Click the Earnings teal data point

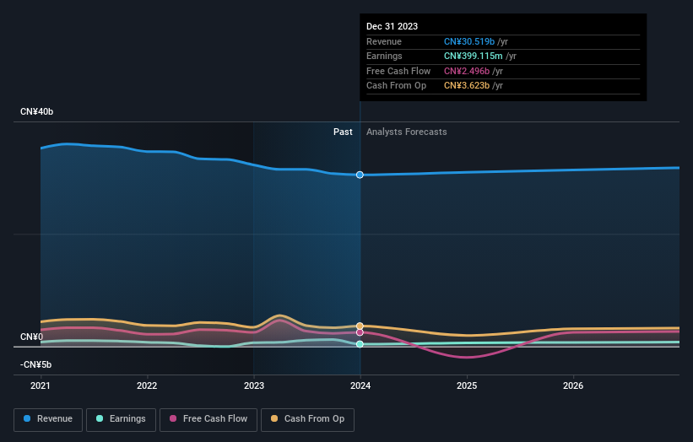click(360, 344)
